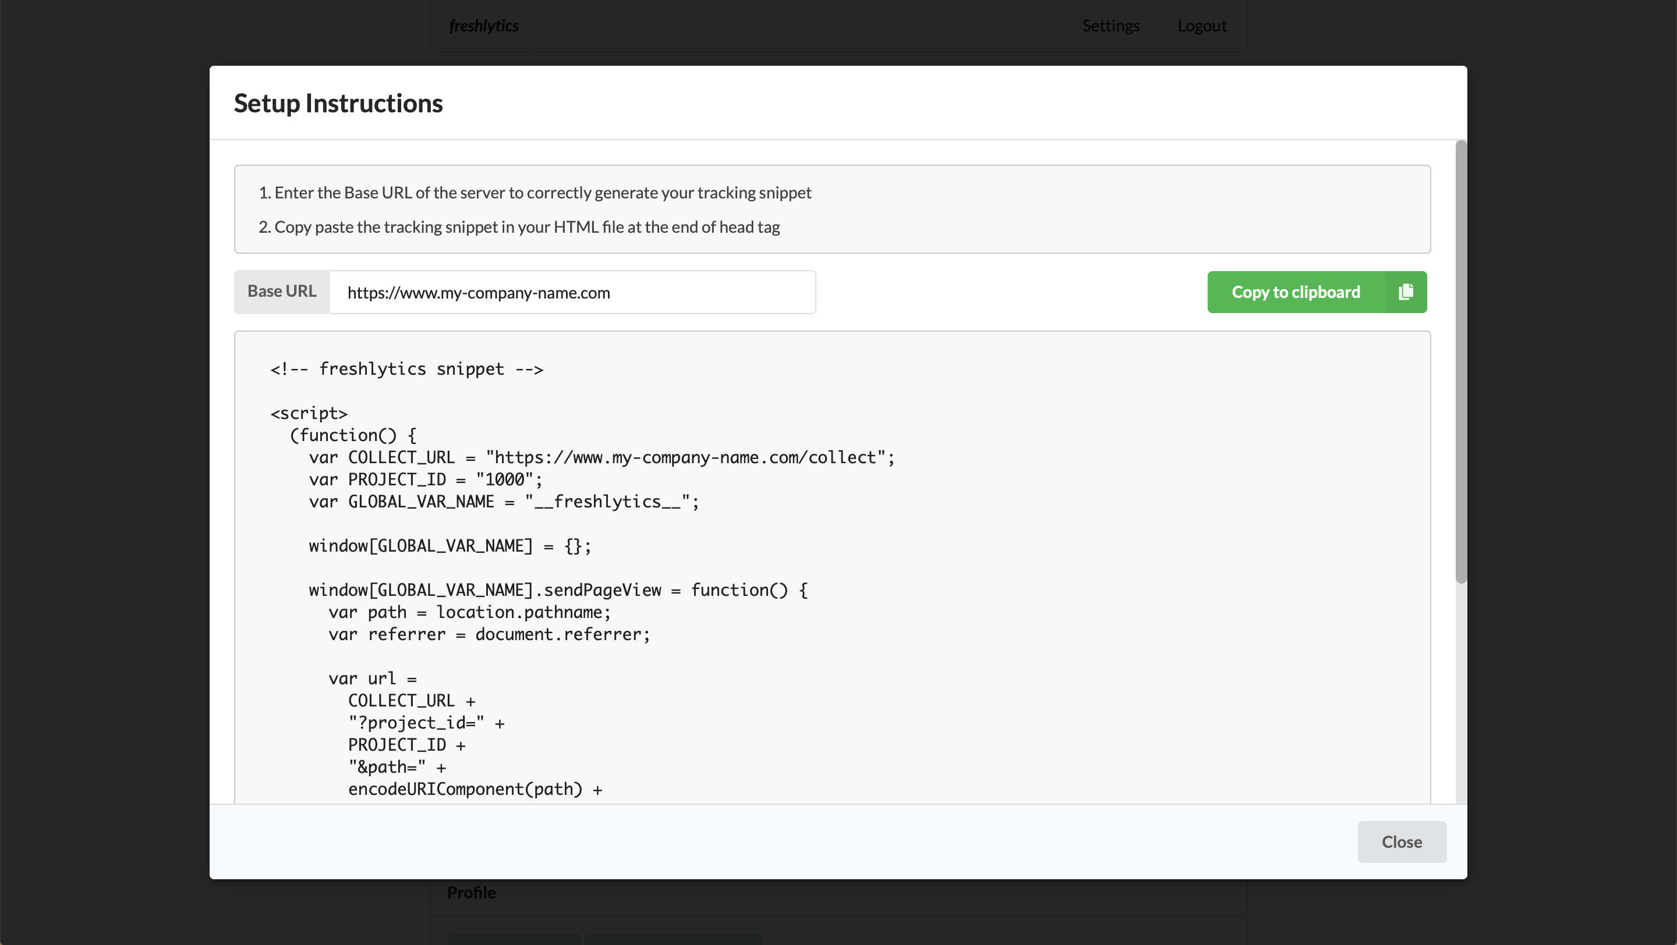Image resolution: width=1677 pixels, height=945 pixels.
Task: Click the freshlytics snippet comment line
Action: (x=406, y=369)
